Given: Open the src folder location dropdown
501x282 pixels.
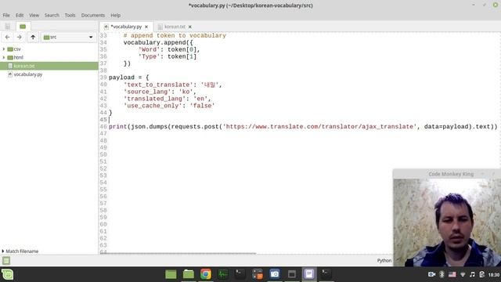Looking at the screenshot, I should coord(68,37).
